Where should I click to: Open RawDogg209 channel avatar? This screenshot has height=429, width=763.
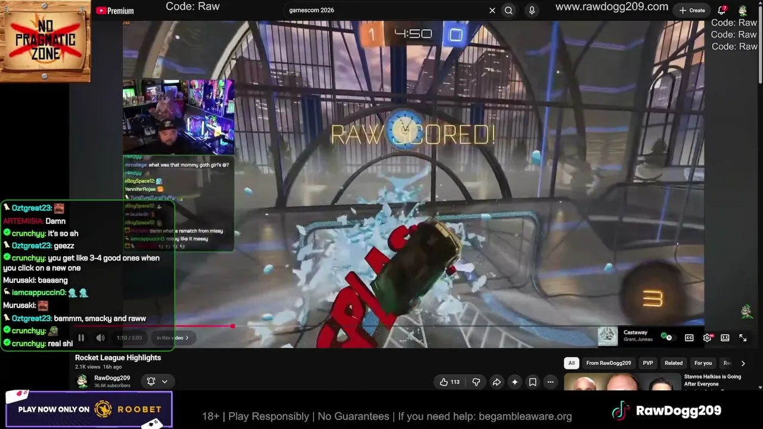point(82,381)
